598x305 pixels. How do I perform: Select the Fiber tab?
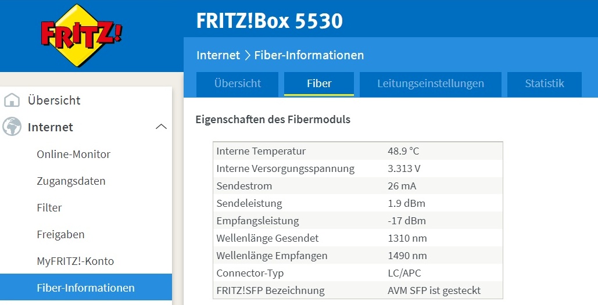[319, 84]
